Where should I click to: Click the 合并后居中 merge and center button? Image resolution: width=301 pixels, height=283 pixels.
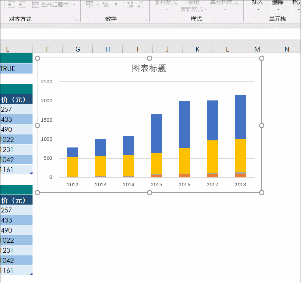click(x=50, y=4)
